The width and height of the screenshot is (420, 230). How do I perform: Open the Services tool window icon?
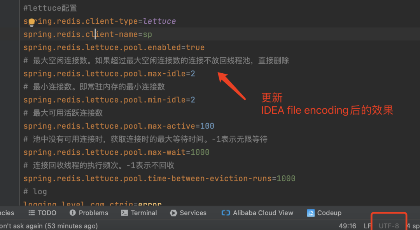173,213
